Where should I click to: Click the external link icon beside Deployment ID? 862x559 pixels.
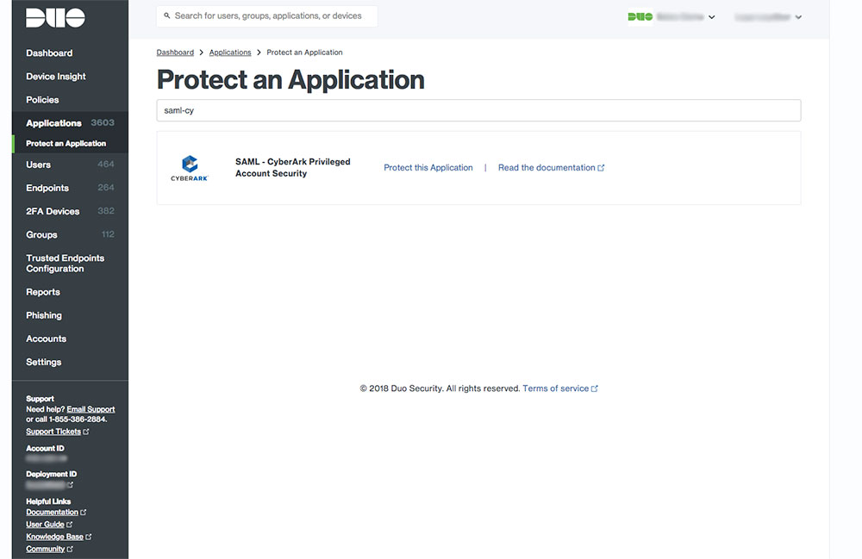[70, 485]
